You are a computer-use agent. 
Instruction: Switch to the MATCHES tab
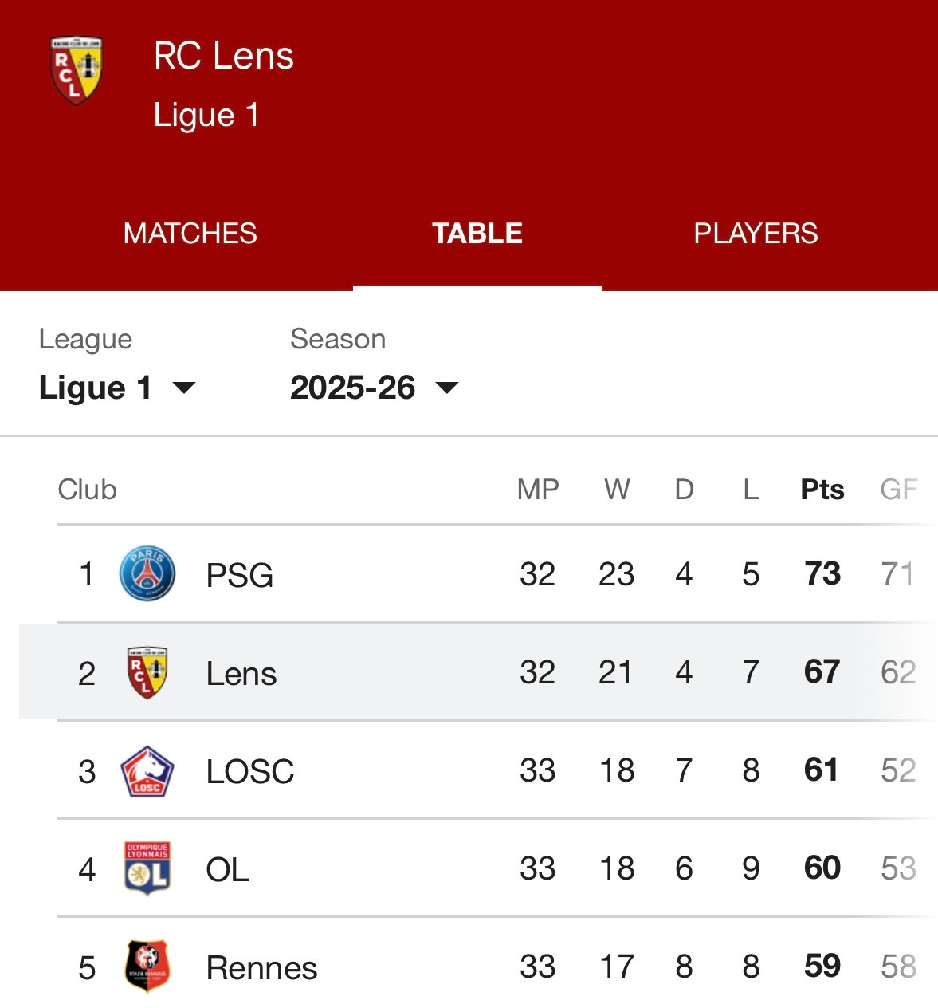tap(190, 234)
